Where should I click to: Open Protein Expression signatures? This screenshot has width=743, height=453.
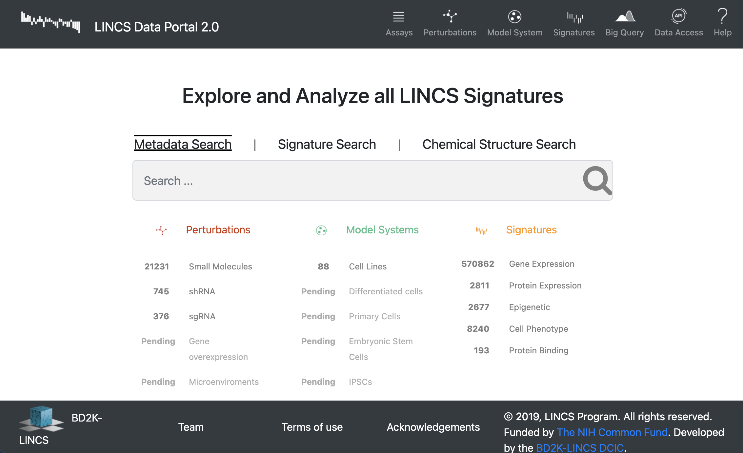pyautogui.click(x=545, y=286)
